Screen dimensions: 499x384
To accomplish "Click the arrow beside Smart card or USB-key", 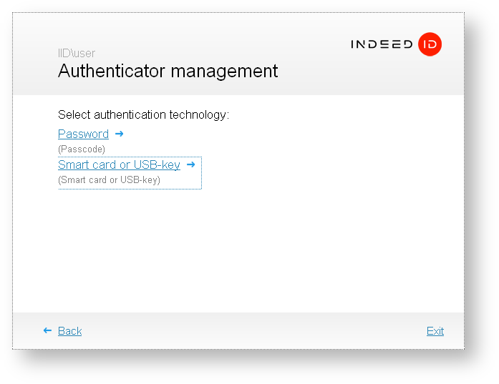I will pyautogui.click(x=191, y=164).
